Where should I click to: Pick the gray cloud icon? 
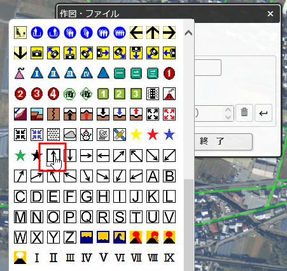pos(70,135)
